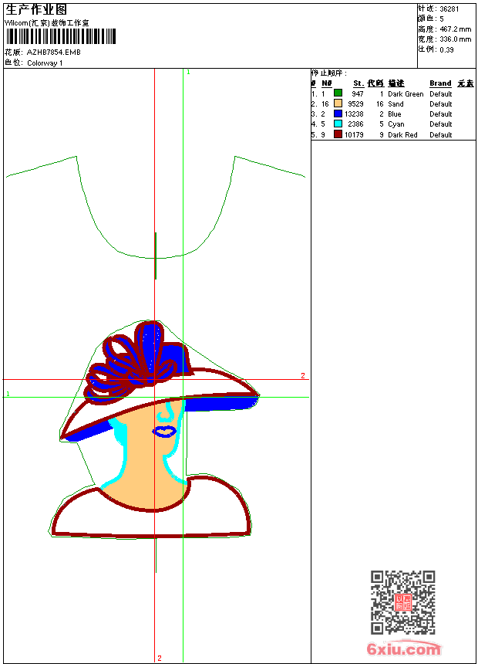Click the Dark Red color swatch

click(338, 134)
